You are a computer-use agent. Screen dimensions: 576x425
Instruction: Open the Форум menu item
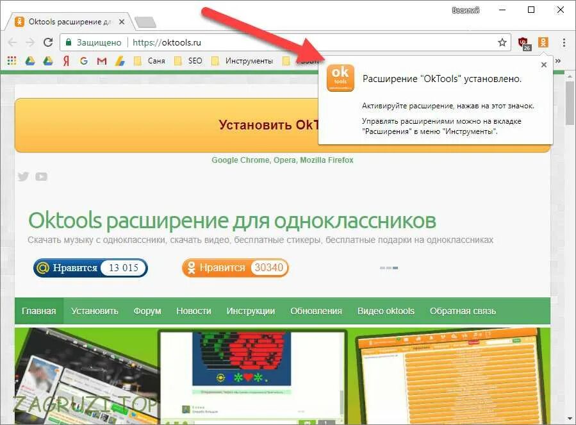click(x=147, y=311)
